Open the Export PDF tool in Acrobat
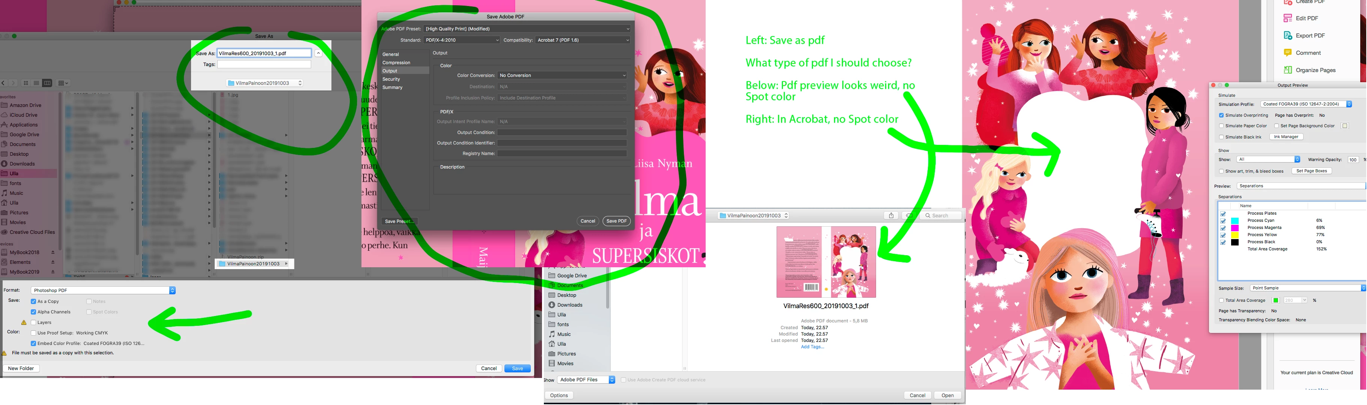1367x405 pixels. (1304, 36)
